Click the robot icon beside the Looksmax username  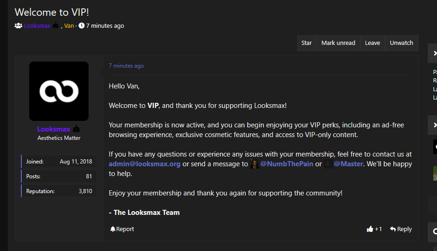[76, 129]
